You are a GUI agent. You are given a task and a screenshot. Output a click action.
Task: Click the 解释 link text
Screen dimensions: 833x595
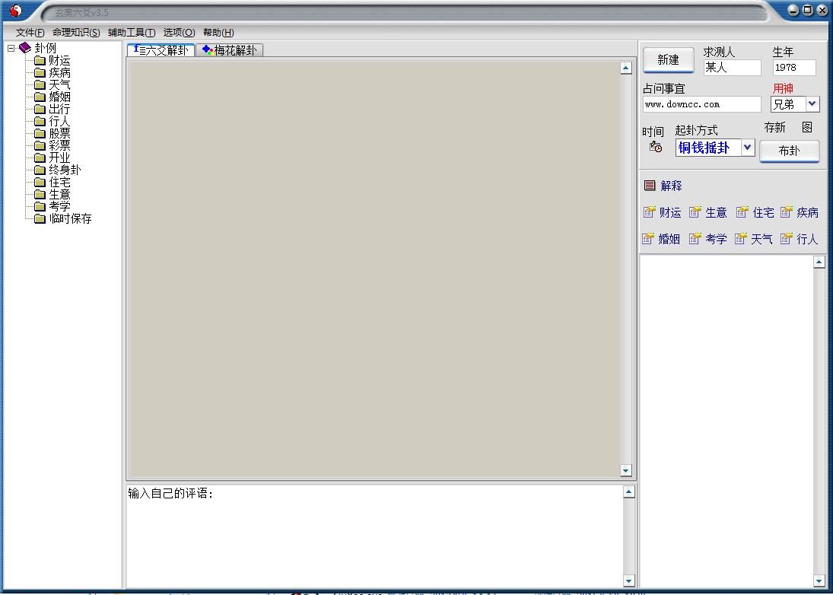coord(671,186)
